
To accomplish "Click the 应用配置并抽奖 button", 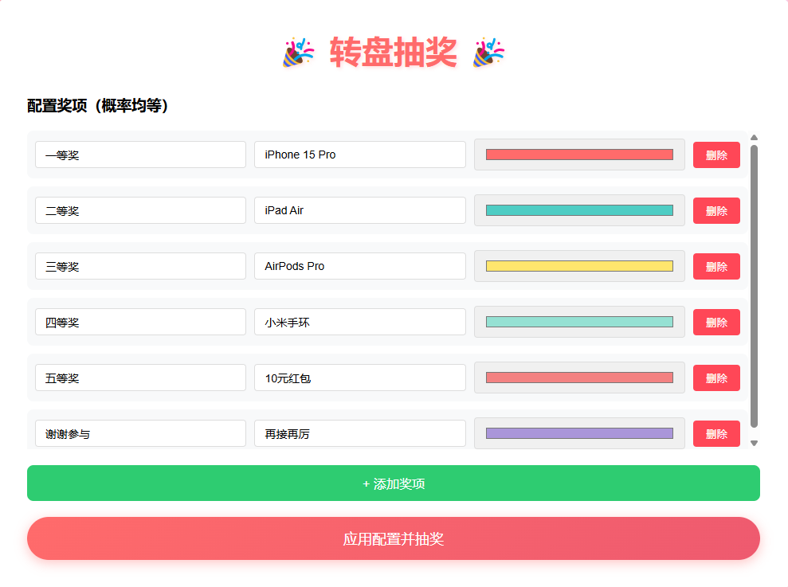I will (x=394, y=538).
